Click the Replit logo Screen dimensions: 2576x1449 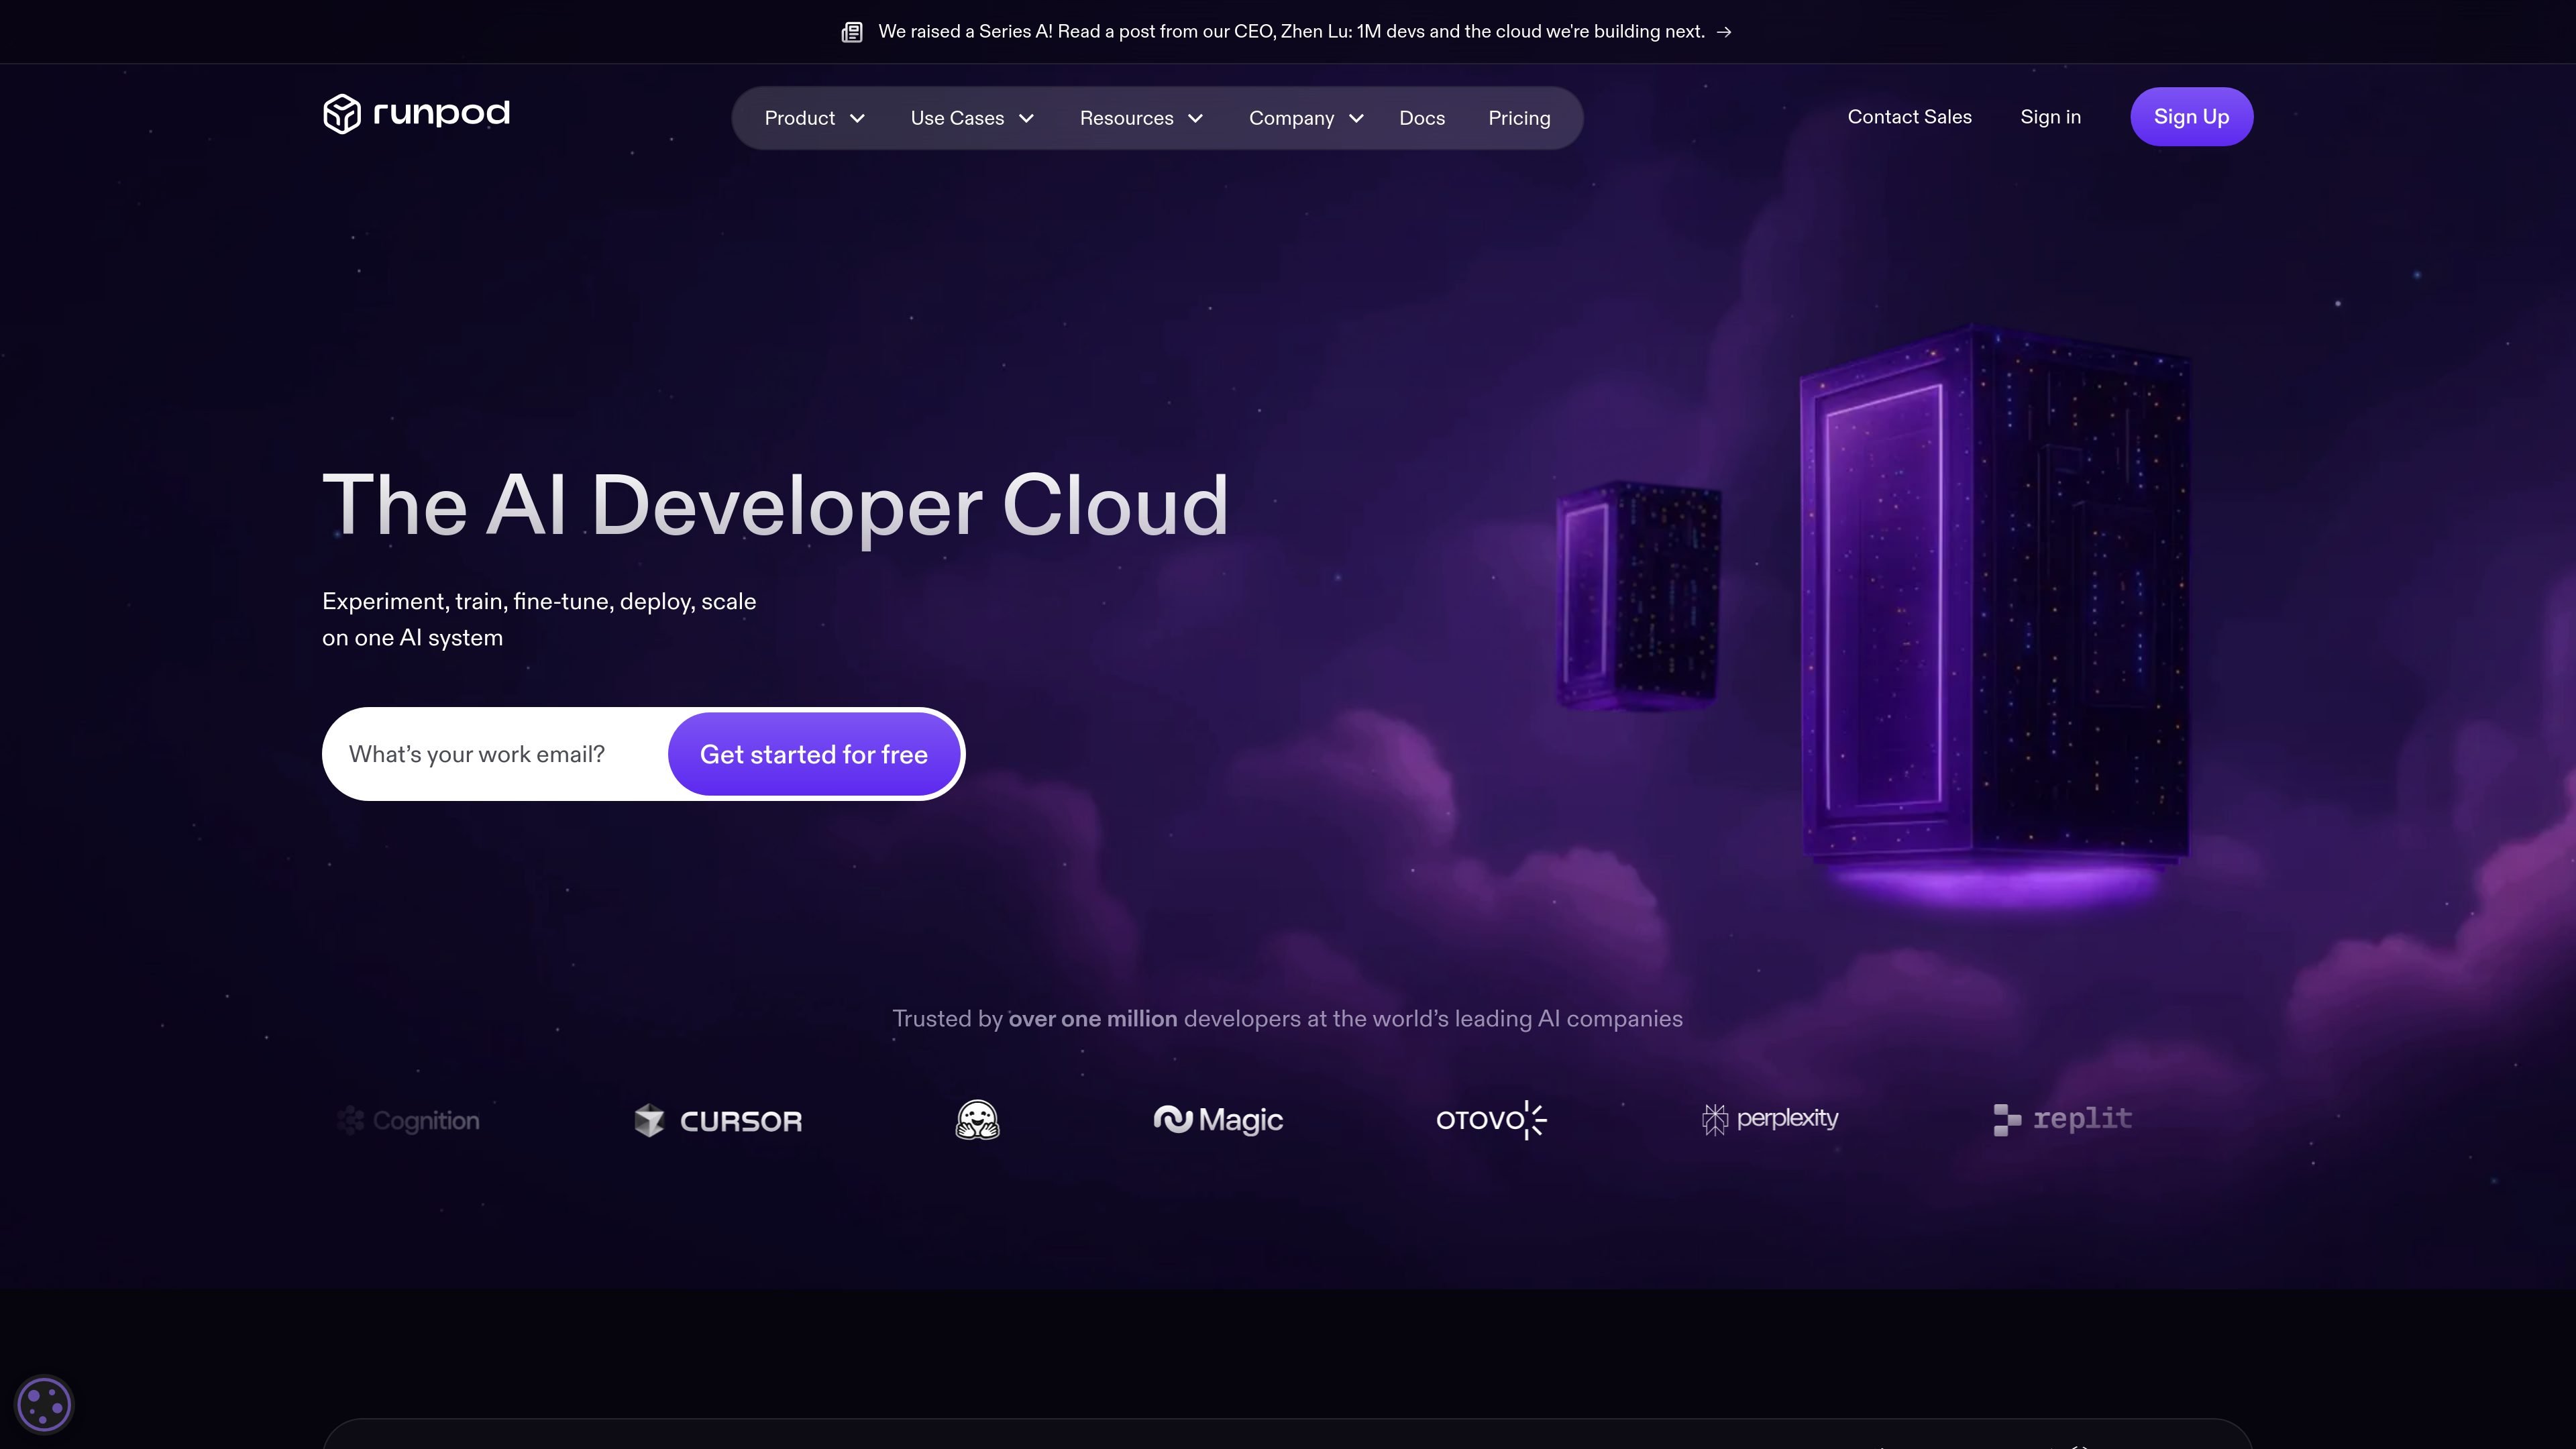tap(2062, 1119)
